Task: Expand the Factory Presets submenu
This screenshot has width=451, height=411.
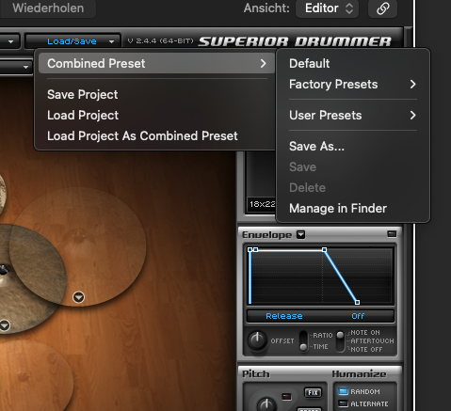Action: (x=353, y=84)
